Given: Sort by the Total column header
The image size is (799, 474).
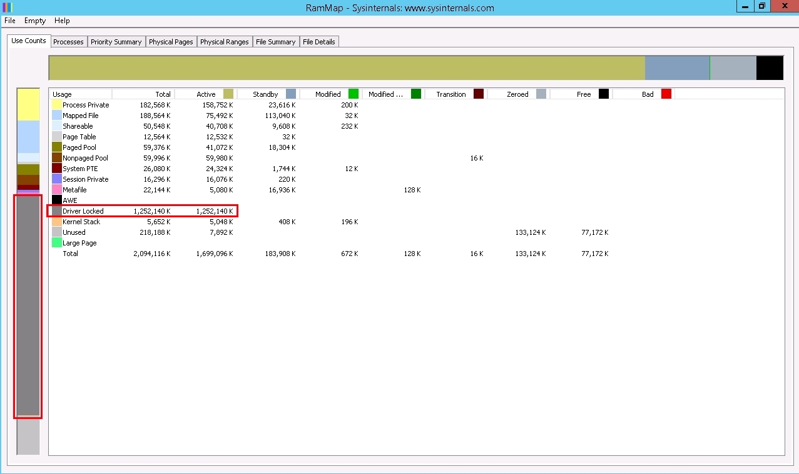Looking at the screenshot, I should (143, 94).
